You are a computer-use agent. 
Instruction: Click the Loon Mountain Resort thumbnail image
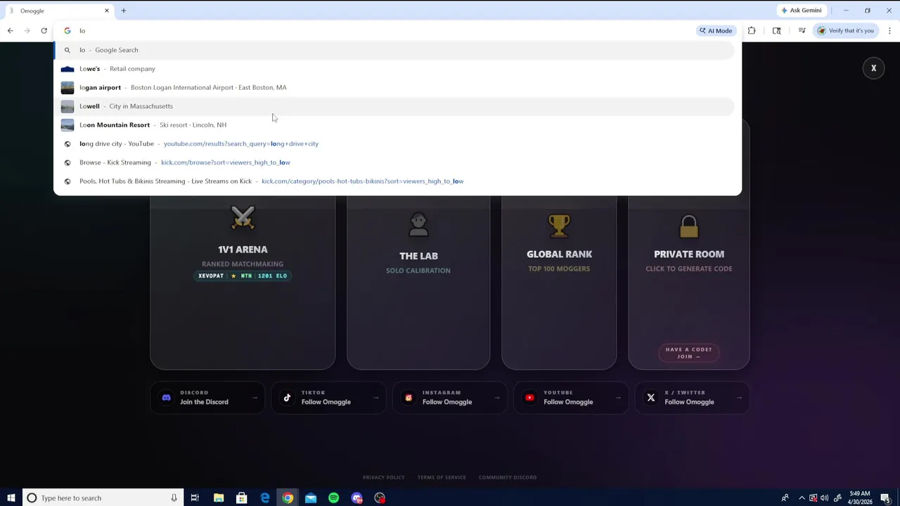[67, 124]
